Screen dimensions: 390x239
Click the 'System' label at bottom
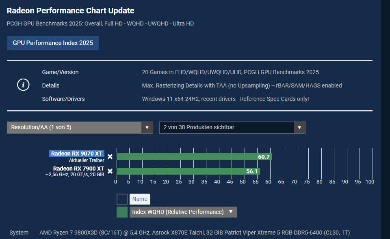pos(19,233)
